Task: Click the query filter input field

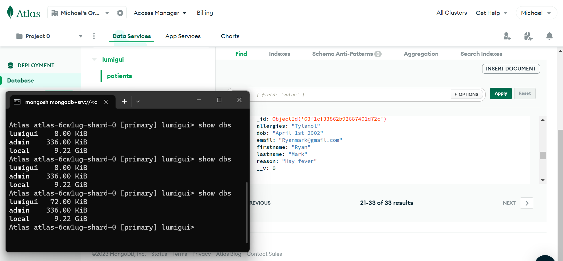Action: 350,95
